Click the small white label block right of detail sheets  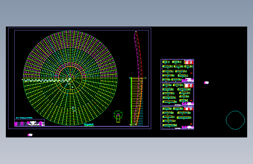[206, 83]
